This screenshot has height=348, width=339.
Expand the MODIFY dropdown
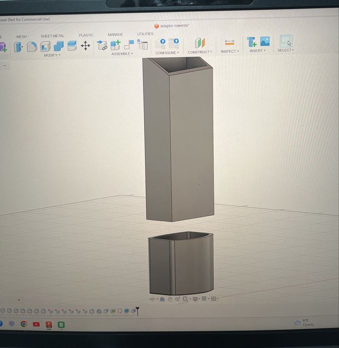52,55
